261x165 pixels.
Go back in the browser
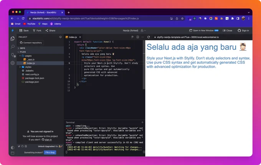pyautogui.click(x=12, y=18)
